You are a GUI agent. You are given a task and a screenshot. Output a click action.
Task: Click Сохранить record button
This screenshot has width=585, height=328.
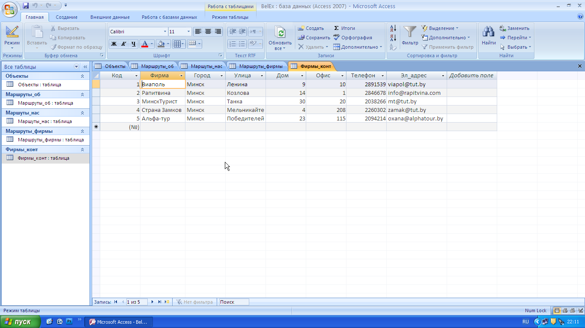click(x=314, y=38)
